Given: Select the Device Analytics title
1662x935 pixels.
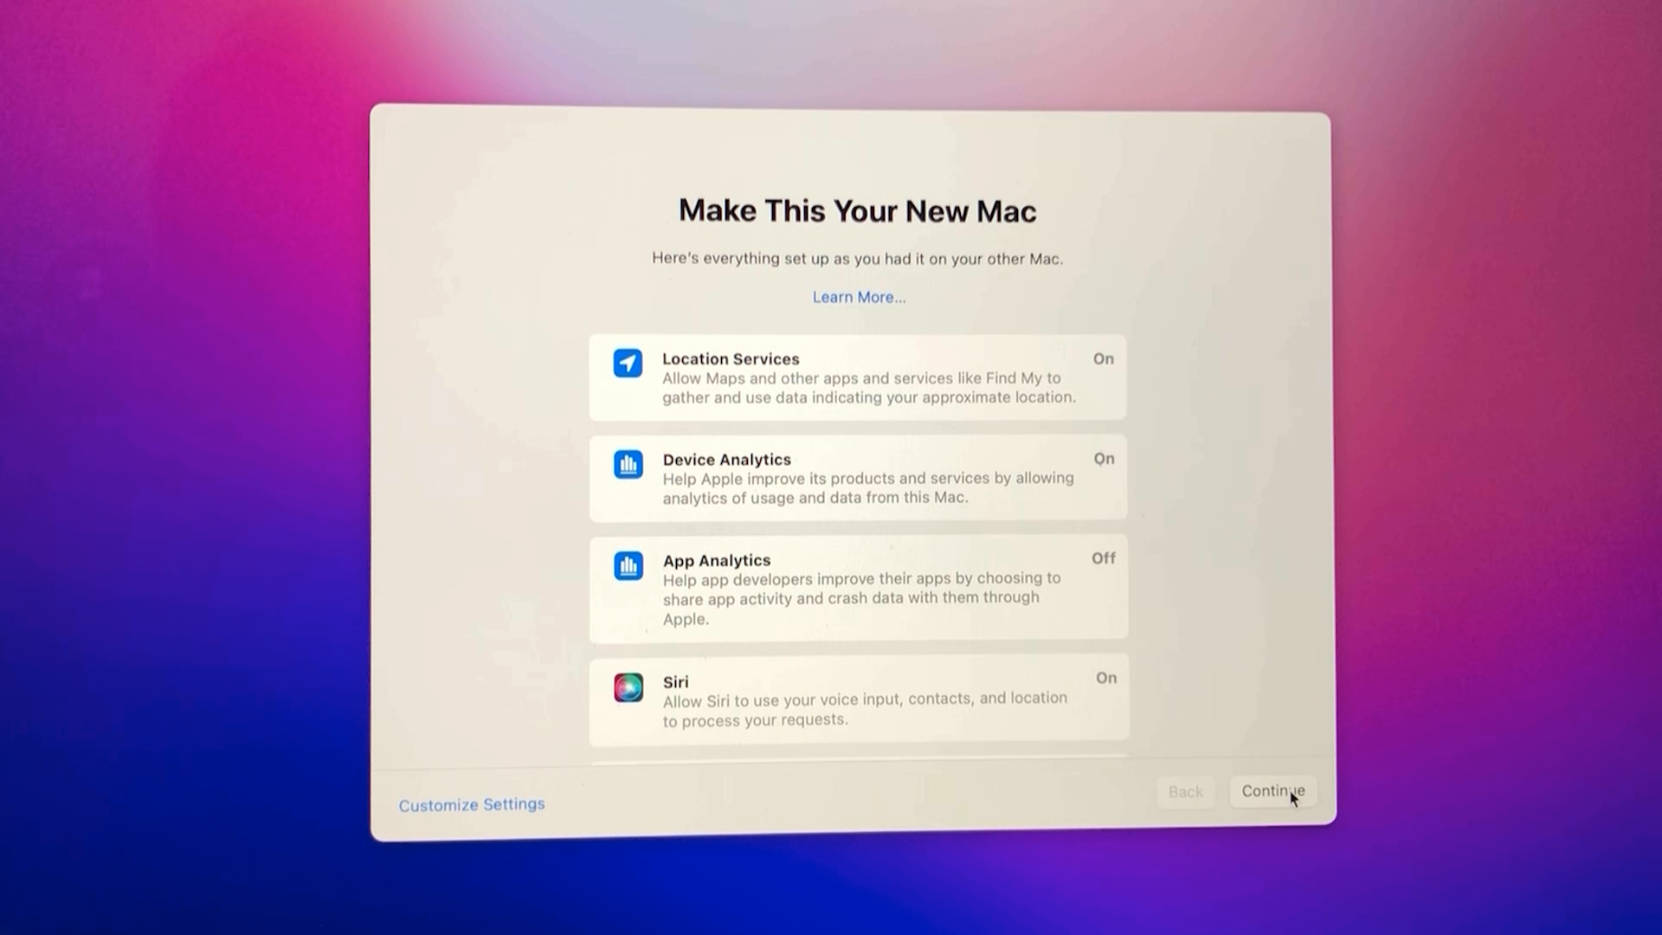Looking at the screenshot, I should (726, 460).
